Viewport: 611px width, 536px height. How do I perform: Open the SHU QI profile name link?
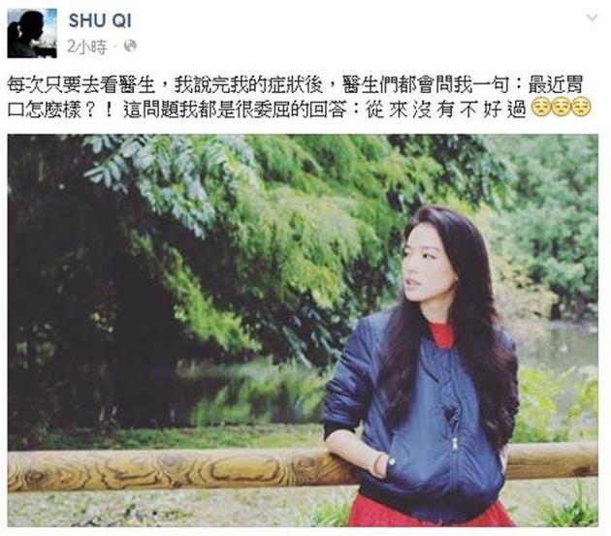point(100,20)
